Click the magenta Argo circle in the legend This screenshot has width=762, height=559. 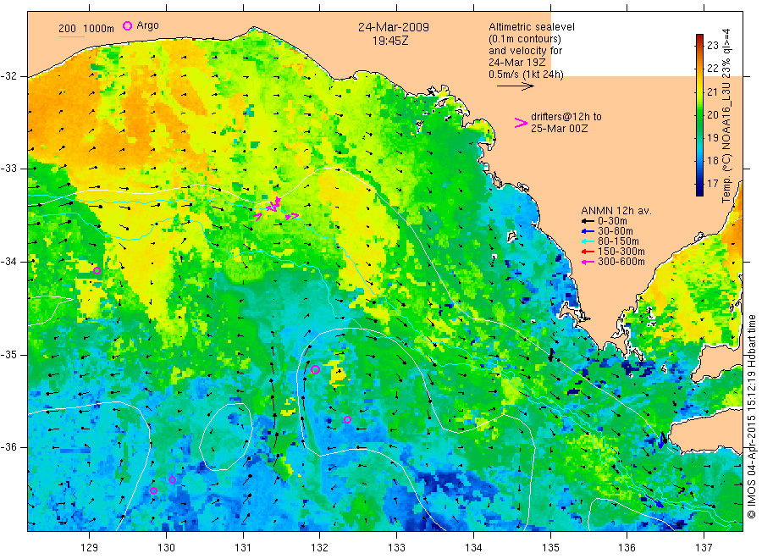tap(127, 25)
